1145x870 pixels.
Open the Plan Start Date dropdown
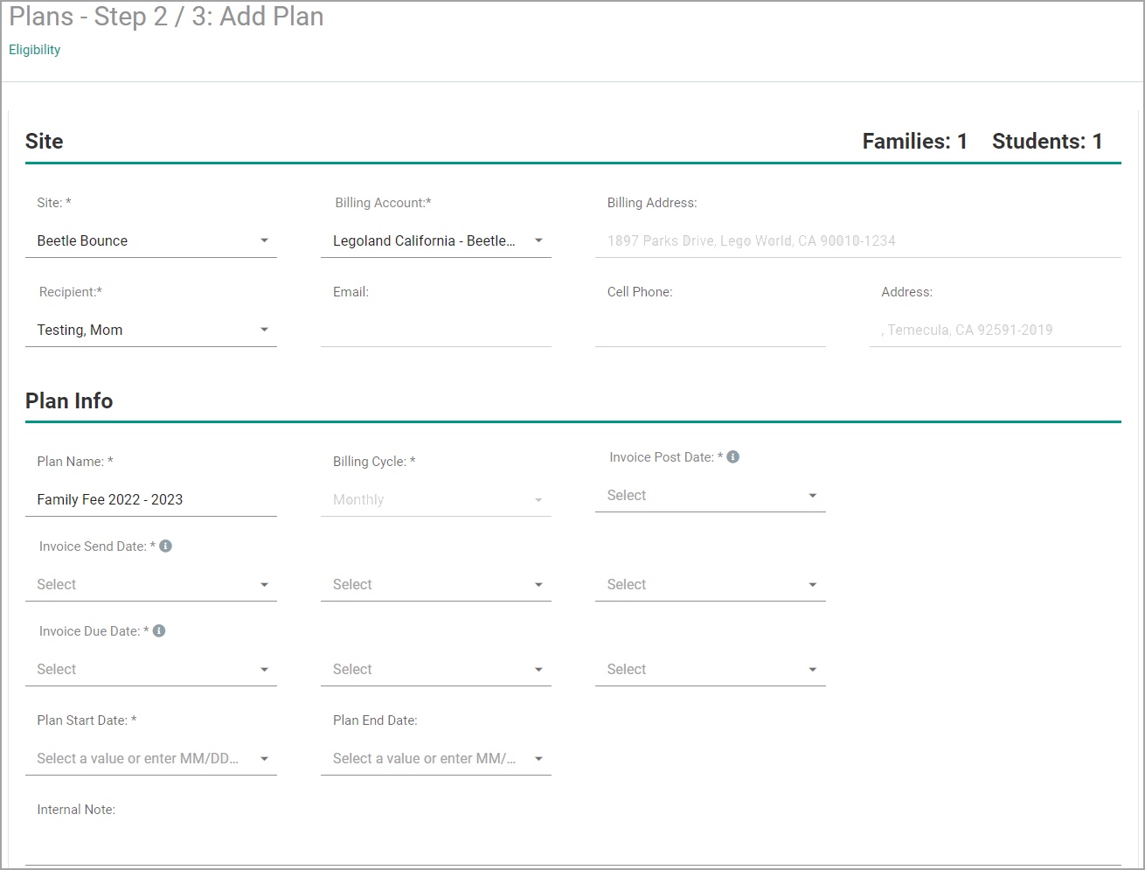(151, 758)
